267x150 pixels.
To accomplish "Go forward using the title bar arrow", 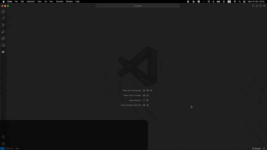I will (93, 6).
